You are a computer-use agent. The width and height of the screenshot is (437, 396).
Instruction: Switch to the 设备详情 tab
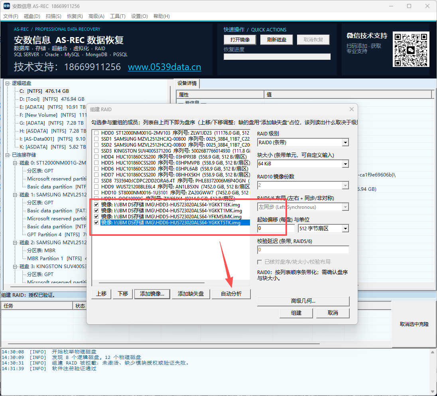tap(187, 83)
